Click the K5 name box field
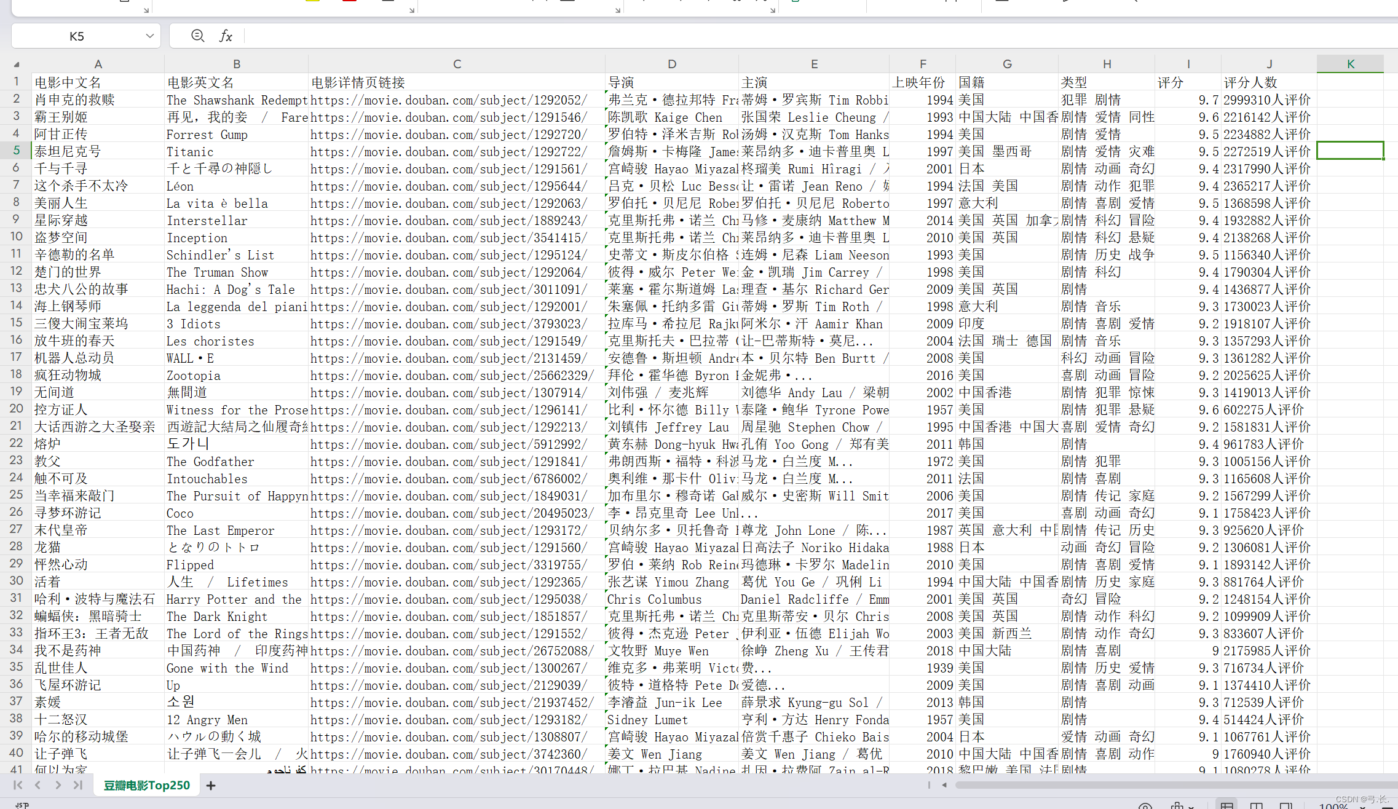The image size is (1398, 809). (77, 36)
